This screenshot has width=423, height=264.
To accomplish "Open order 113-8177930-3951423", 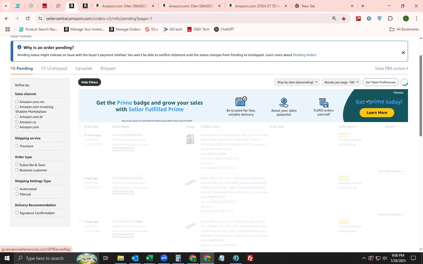I will click(127, 135).
